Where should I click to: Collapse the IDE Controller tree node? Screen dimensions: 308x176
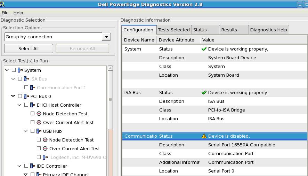[x=19, y=166]
